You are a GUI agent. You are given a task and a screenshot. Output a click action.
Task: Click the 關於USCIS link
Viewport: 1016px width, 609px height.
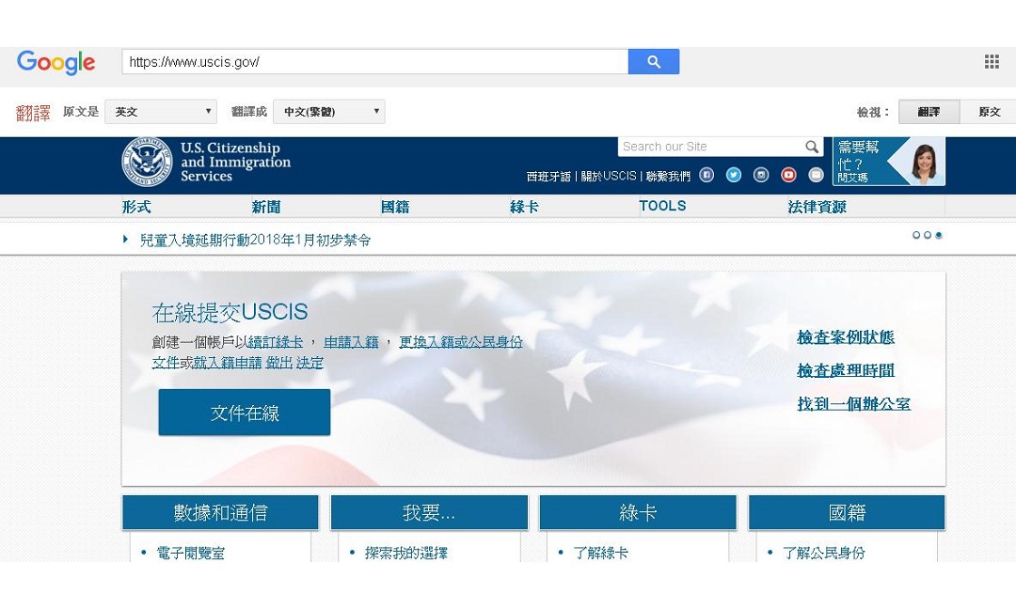click(x=609, y=176)
